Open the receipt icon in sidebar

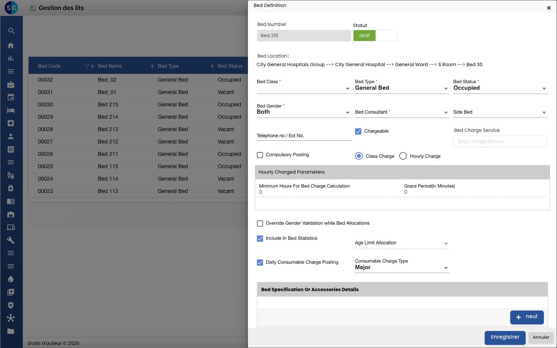(11, 149)
